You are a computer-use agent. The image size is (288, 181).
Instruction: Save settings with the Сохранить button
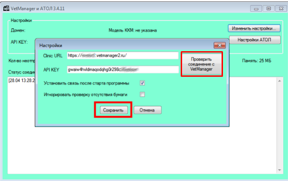coord(113,110)
